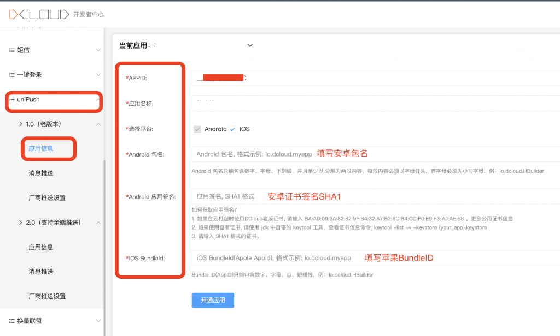The height and width of the screenshot is (336, 560).
Task: Click the list icon beside uniPush
Action: pyautogui.click(x=11, y=100)
